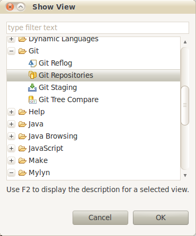This screenshot has height=236, width=196.
Task: Select the Git Tree Compare label
Action: [68, 100]
